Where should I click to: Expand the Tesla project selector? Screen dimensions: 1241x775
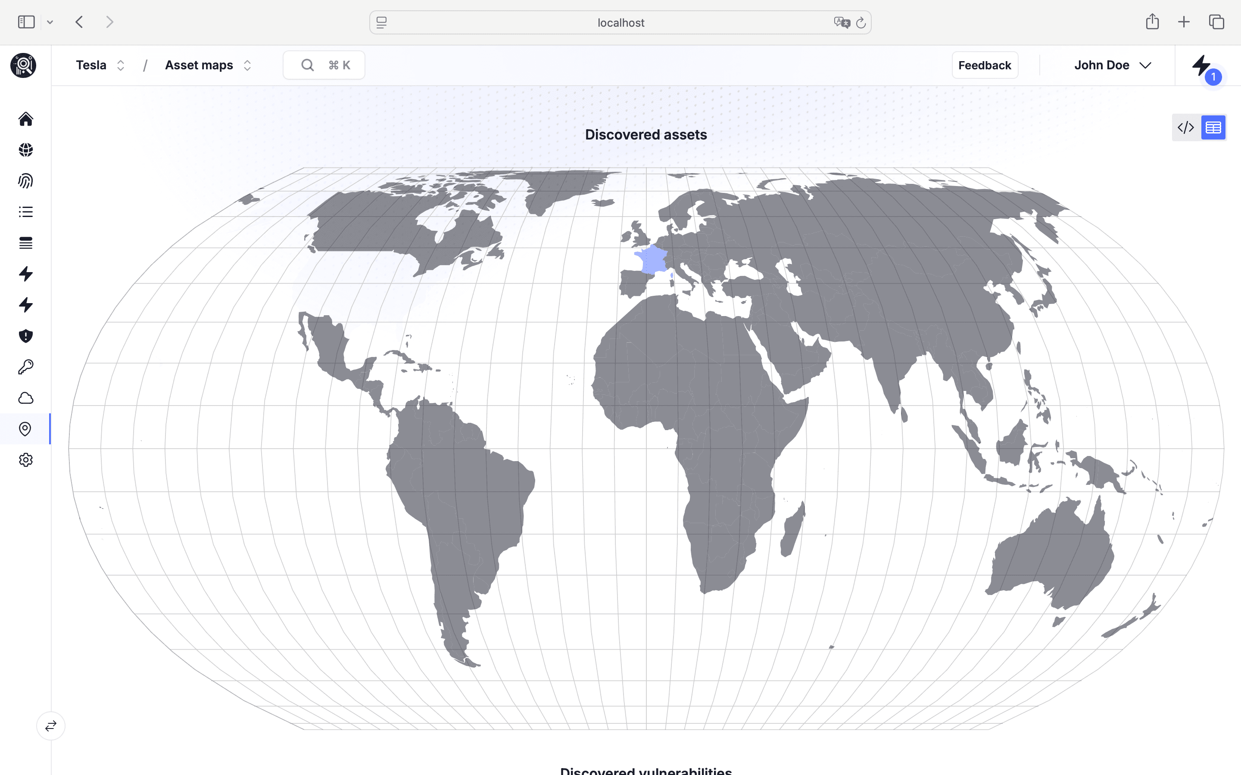[x=100, y=65]
